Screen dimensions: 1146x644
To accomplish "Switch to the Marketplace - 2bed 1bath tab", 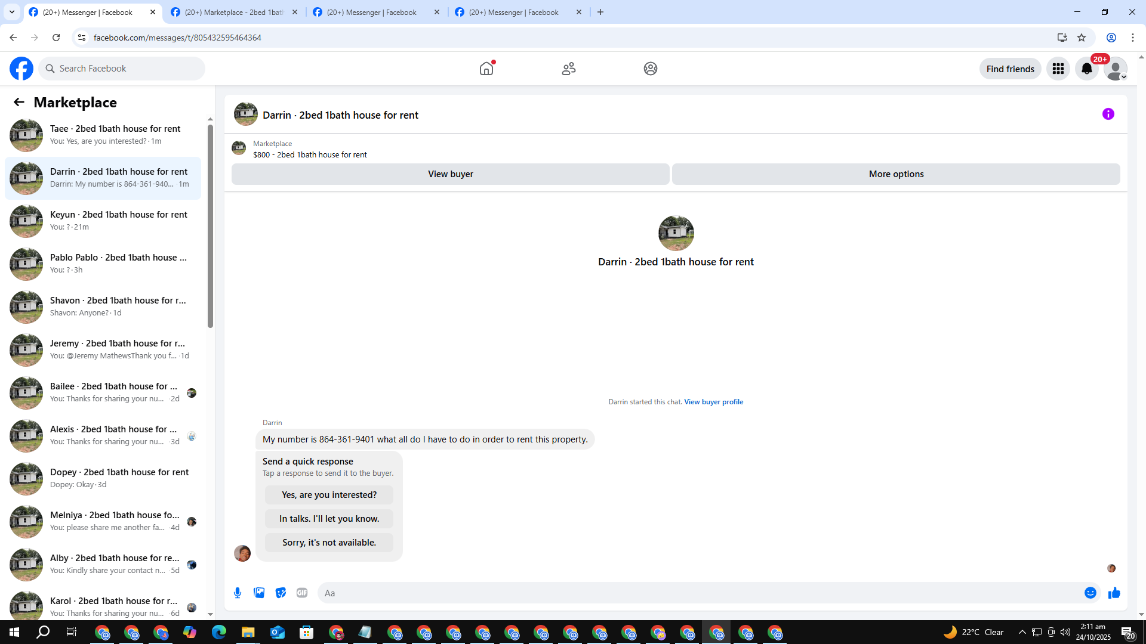I will click(234, 12).
